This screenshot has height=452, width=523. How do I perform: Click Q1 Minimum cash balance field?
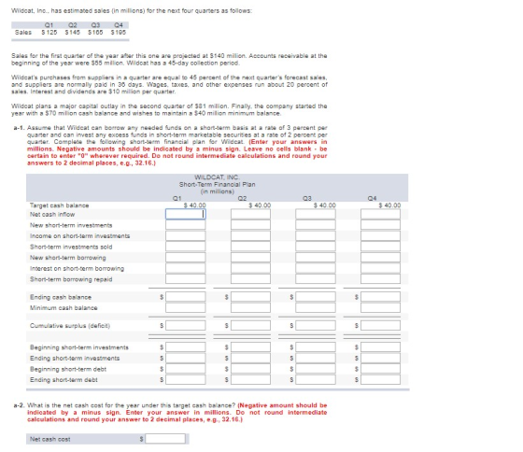(x=186, y=307)
